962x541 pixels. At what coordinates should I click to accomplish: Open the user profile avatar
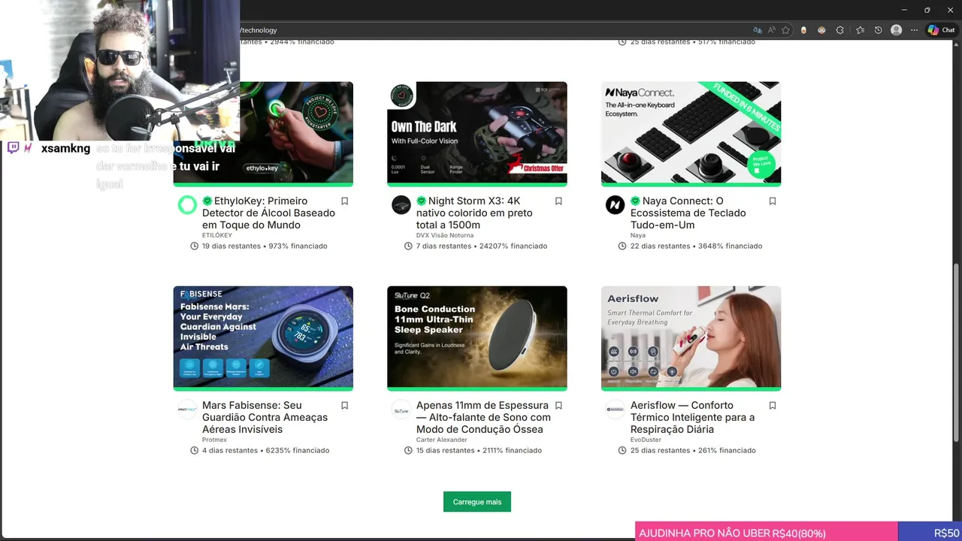pos(896,30)
